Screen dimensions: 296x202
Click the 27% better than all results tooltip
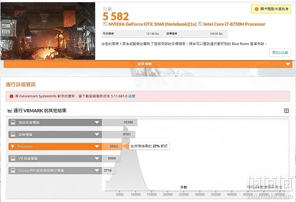click(149, 146)
